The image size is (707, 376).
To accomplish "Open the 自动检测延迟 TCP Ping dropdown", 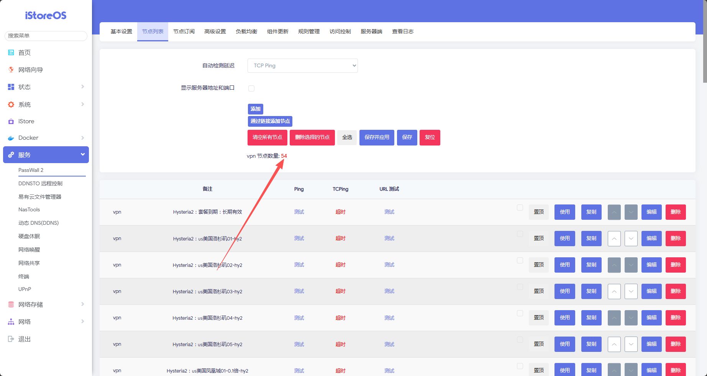I will pyautogui.click(x=303, y=65).
